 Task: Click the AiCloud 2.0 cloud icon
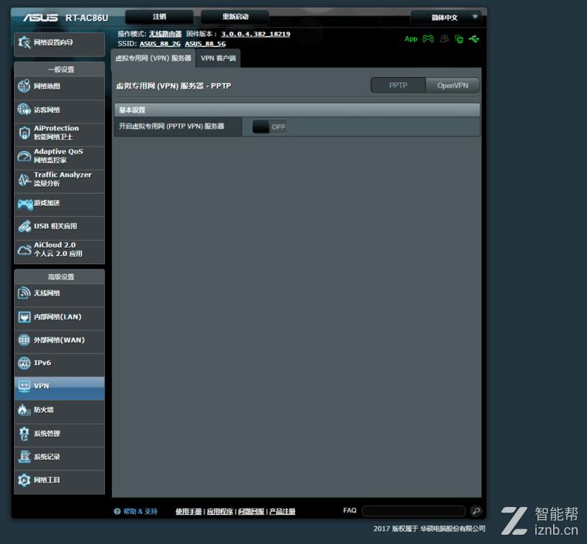25,250
